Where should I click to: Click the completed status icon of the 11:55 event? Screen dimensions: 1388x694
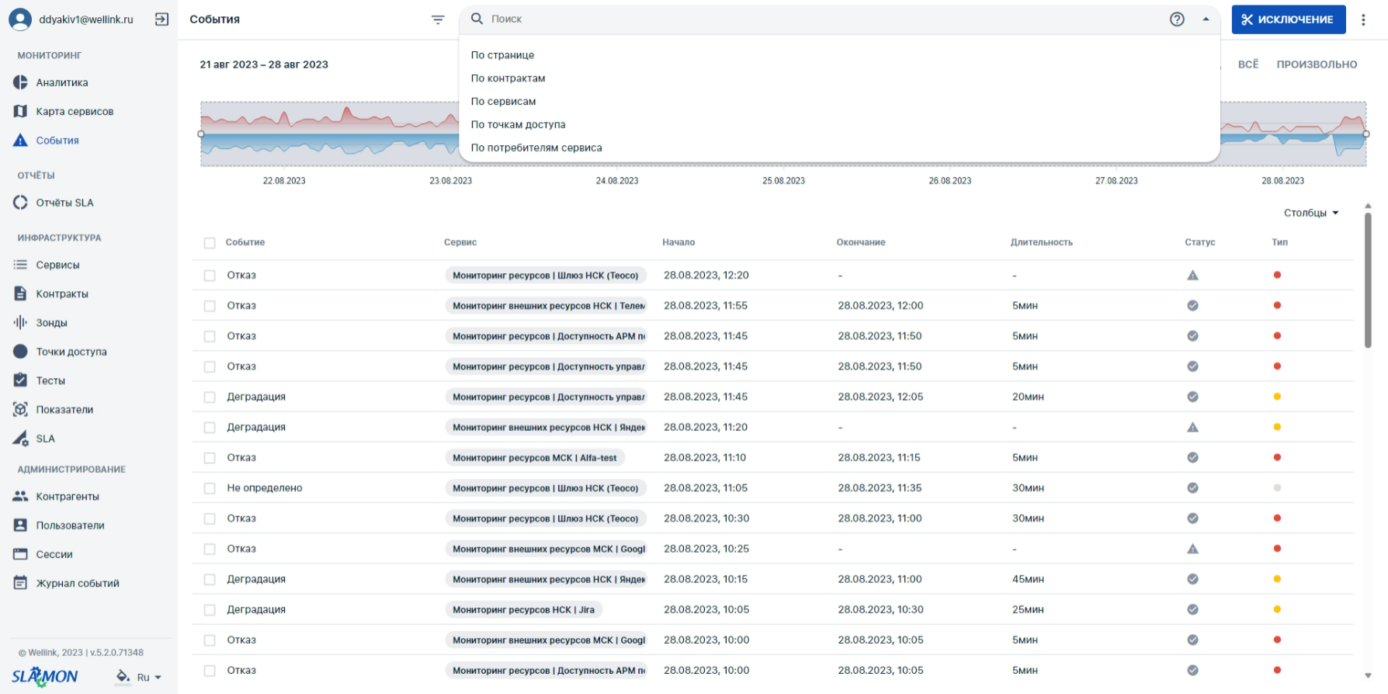pyautogui.click(x=1192, y=306)
